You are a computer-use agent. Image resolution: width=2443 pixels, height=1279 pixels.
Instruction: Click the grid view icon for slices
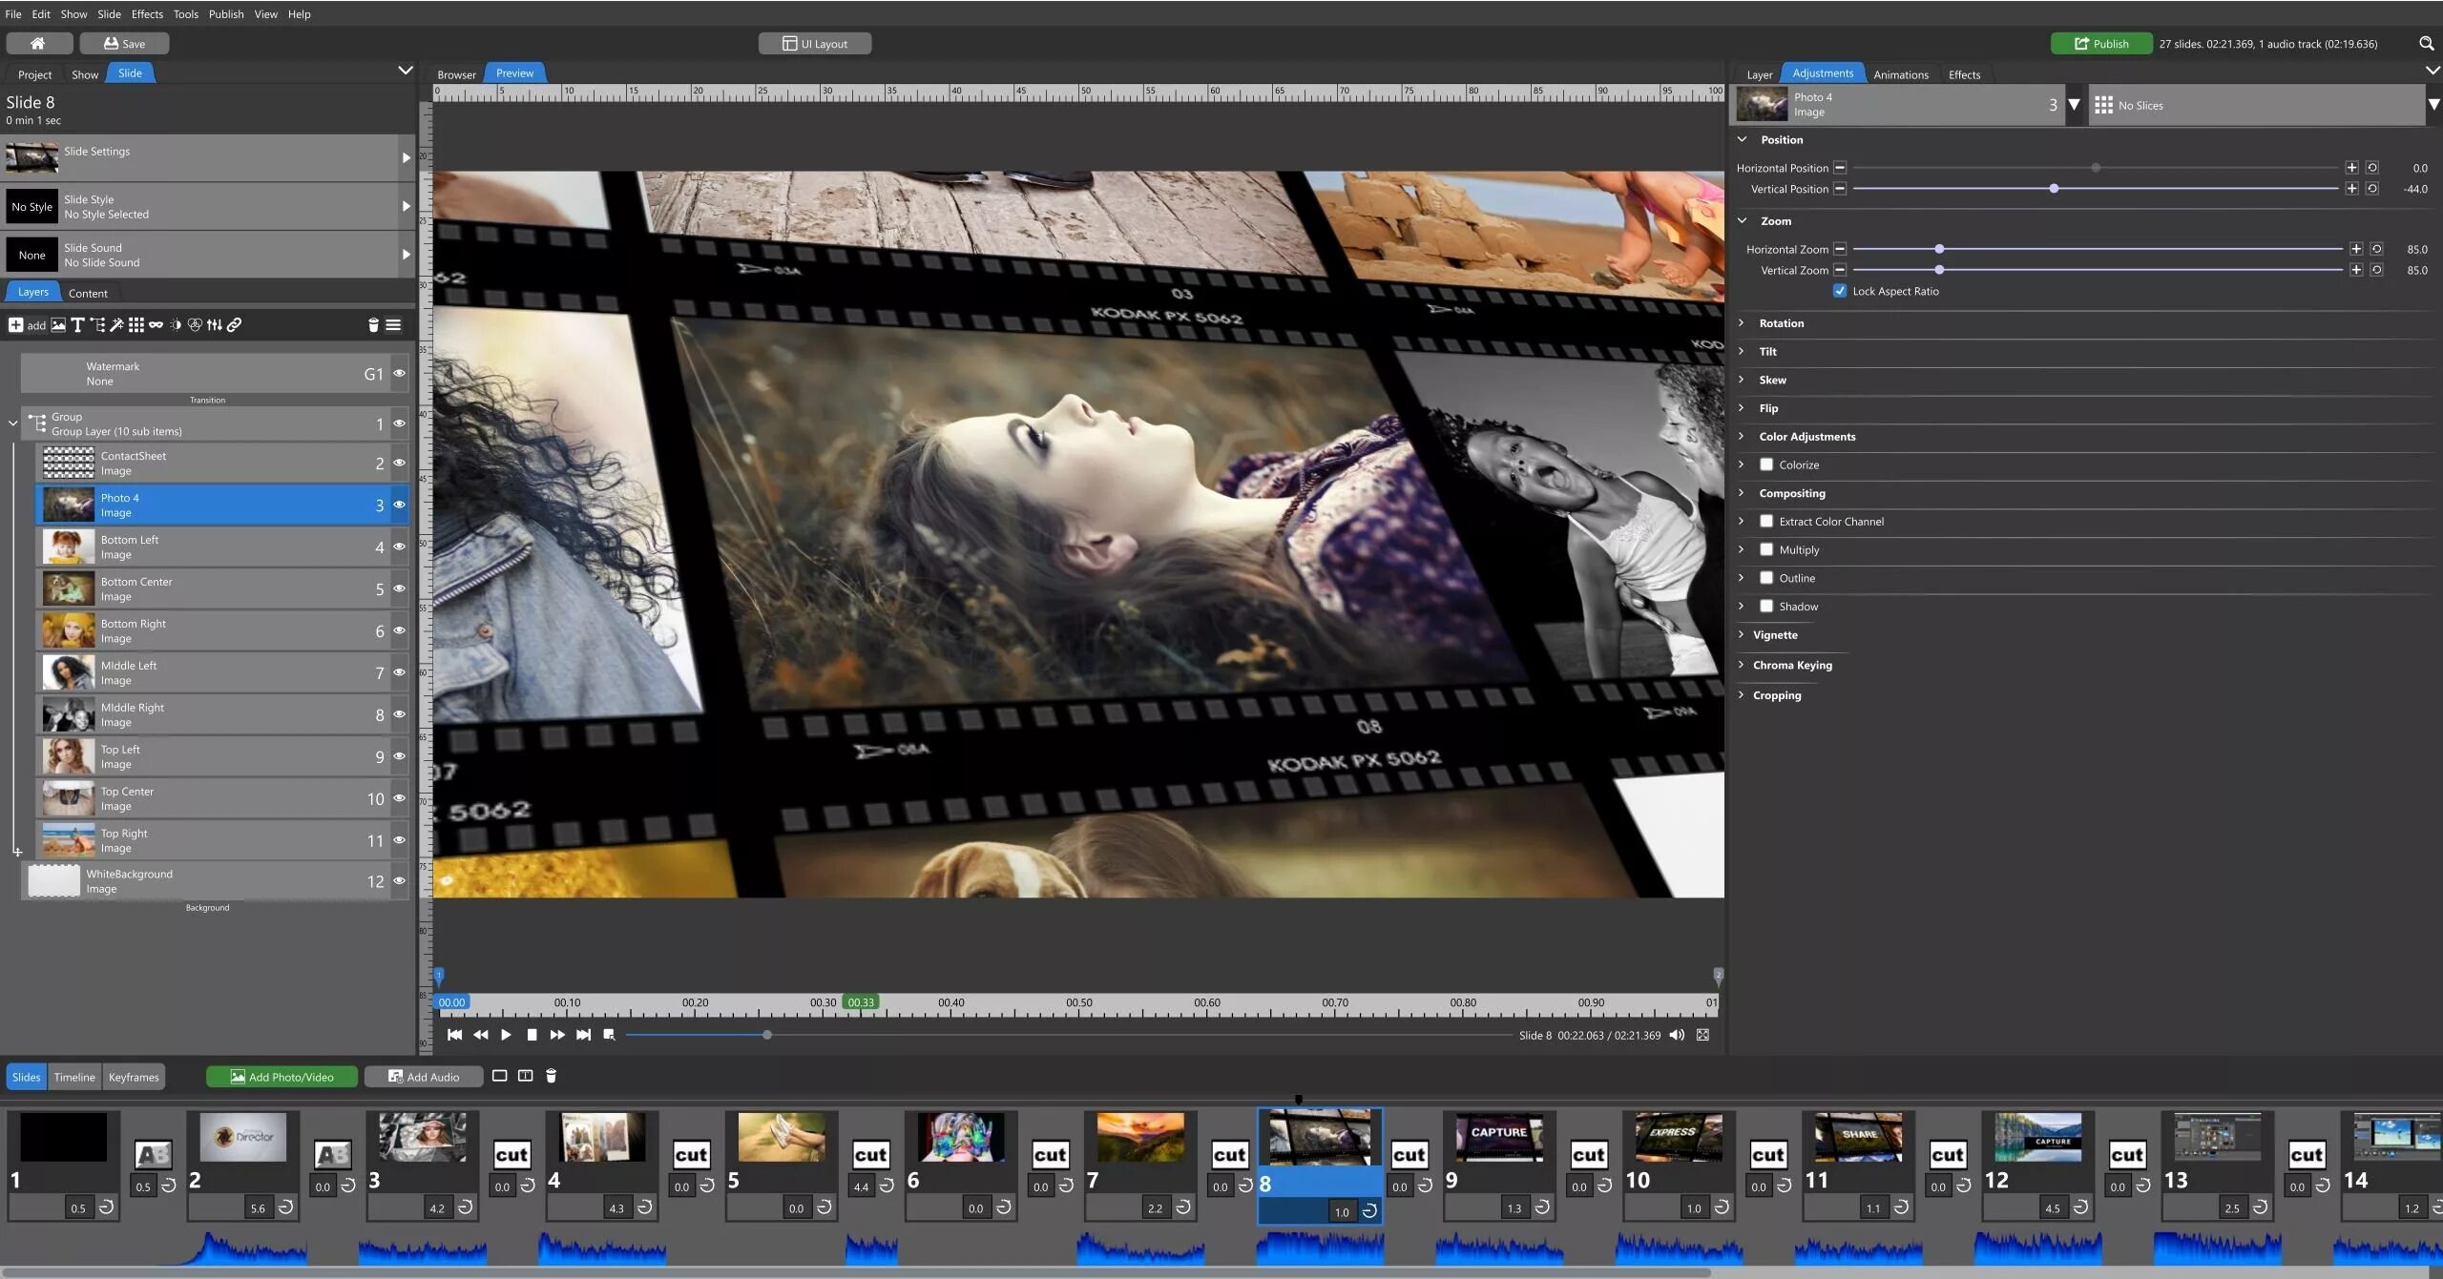2098,105
